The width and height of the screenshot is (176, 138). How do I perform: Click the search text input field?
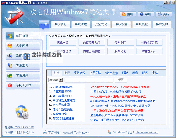(89, 80)
